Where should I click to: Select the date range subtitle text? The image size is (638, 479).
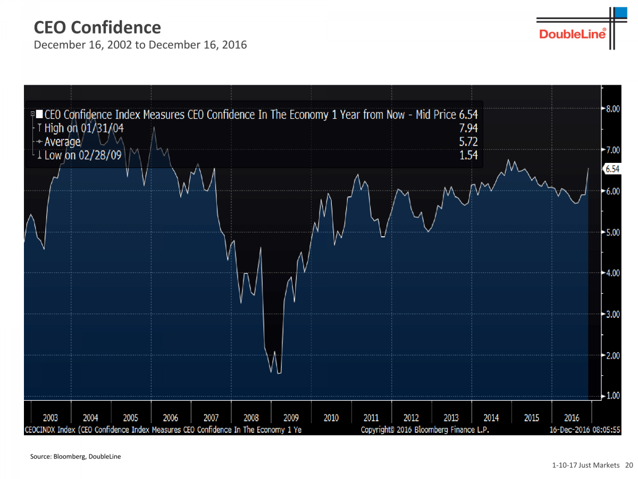(x=140, y=45)
